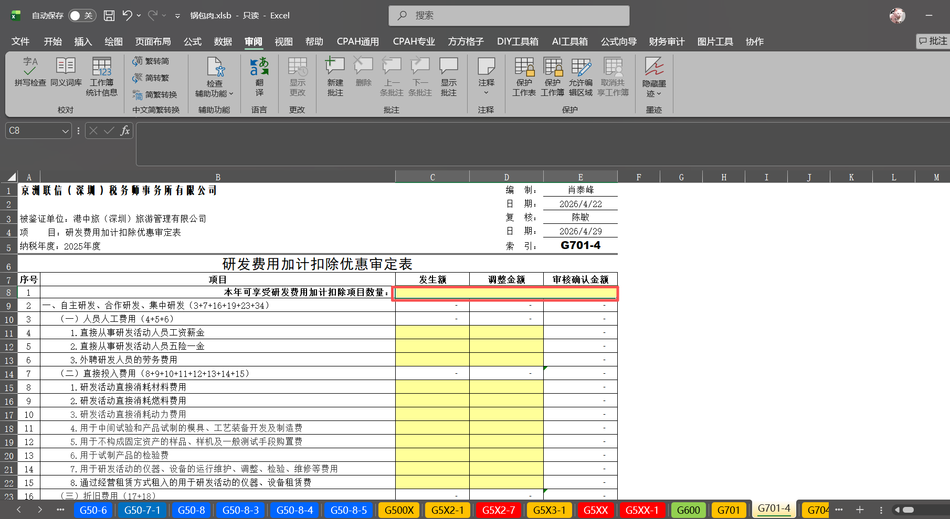Click the 陈敏 reviewer cell
This screenshot has height=519, width=950.
point(580,217)
